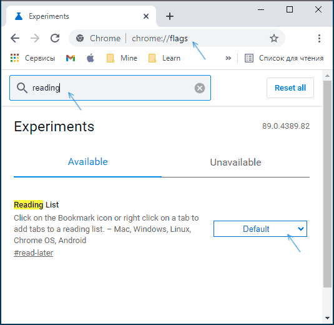Maximize the Chrome window
Image resolution: width=334 pixels, height=325 pixels.
coord(290,9)
